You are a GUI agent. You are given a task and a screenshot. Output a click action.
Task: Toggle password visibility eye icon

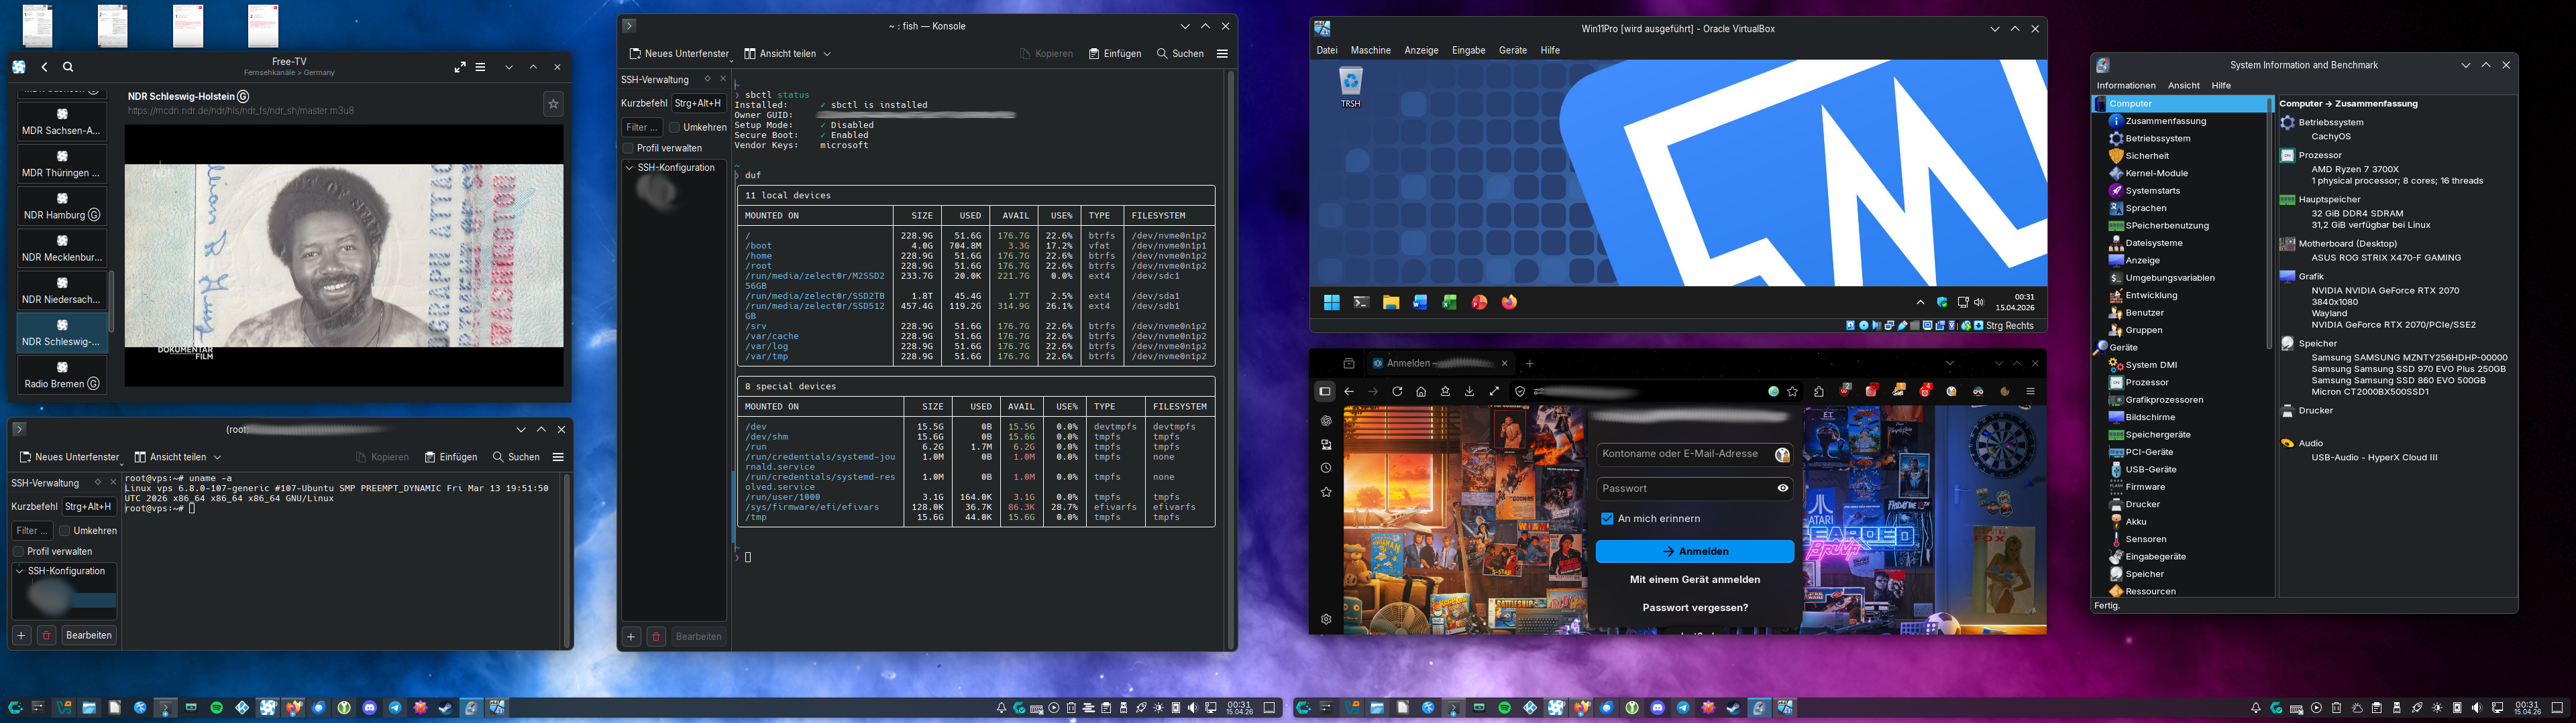pyautogui.click(x=1782, y=488)
